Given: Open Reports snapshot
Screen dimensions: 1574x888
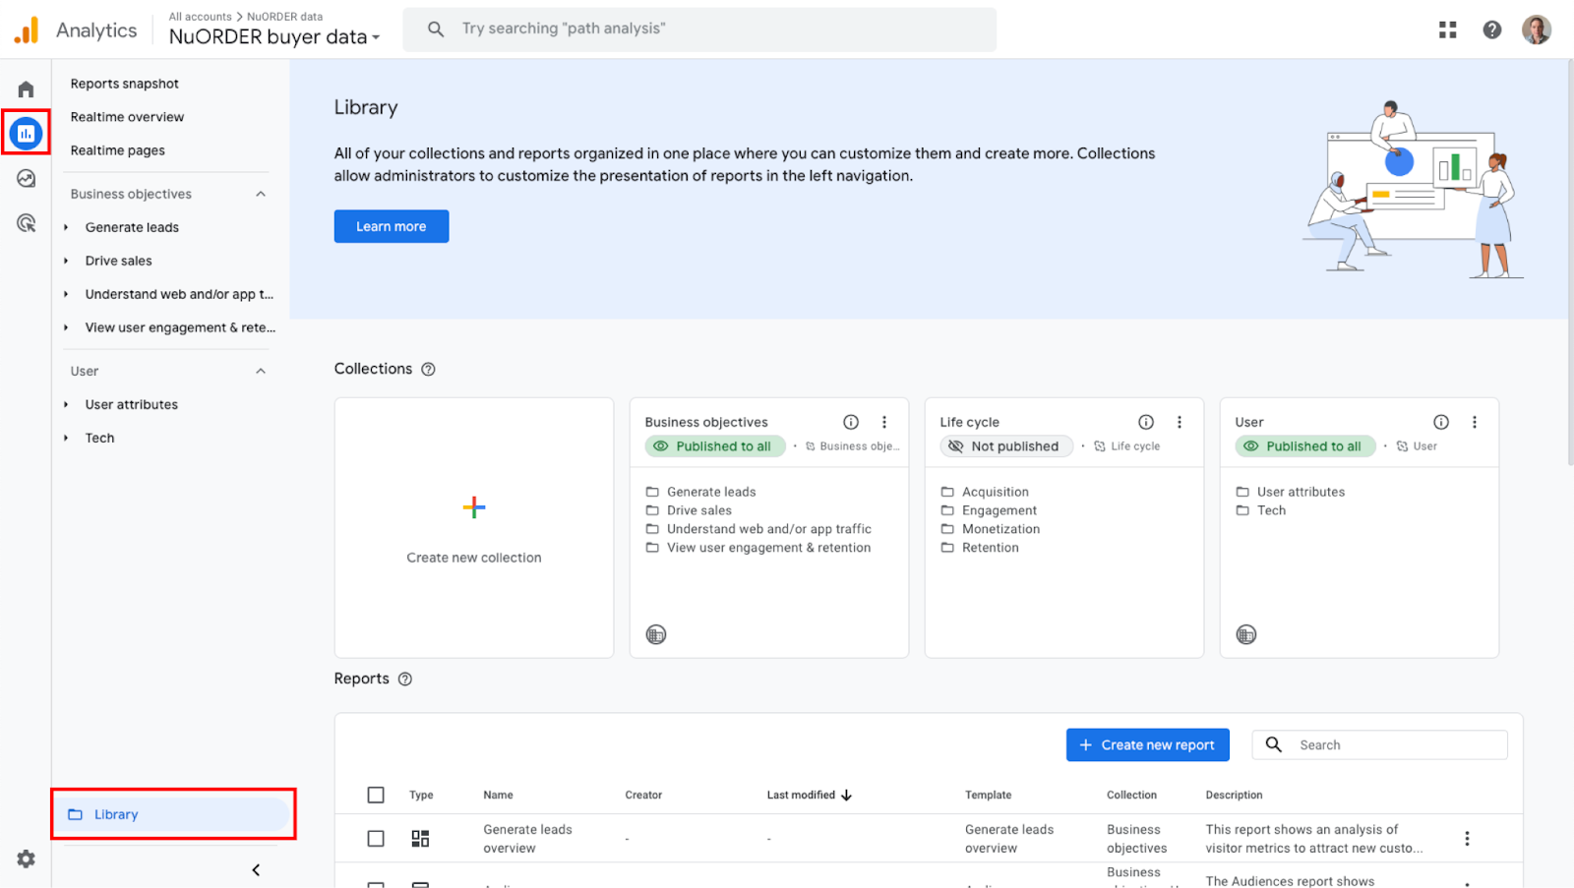Looking at the screenshot, I should (125, 84).
